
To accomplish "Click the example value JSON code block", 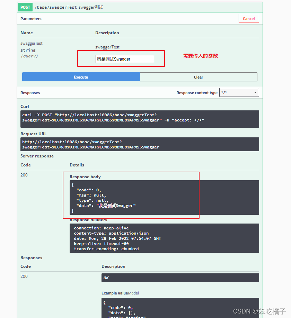I will point(180,308).
